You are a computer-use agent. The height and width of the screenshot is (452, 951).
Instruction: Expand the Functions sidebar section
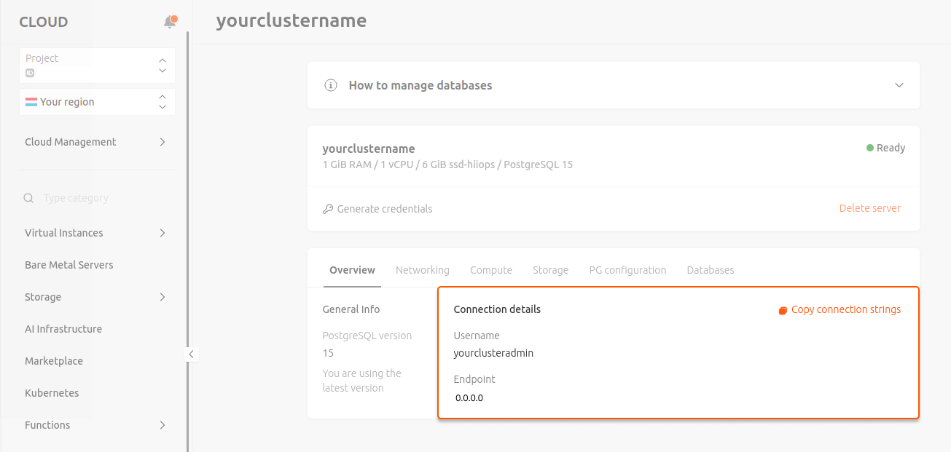[x=162, y=425]
